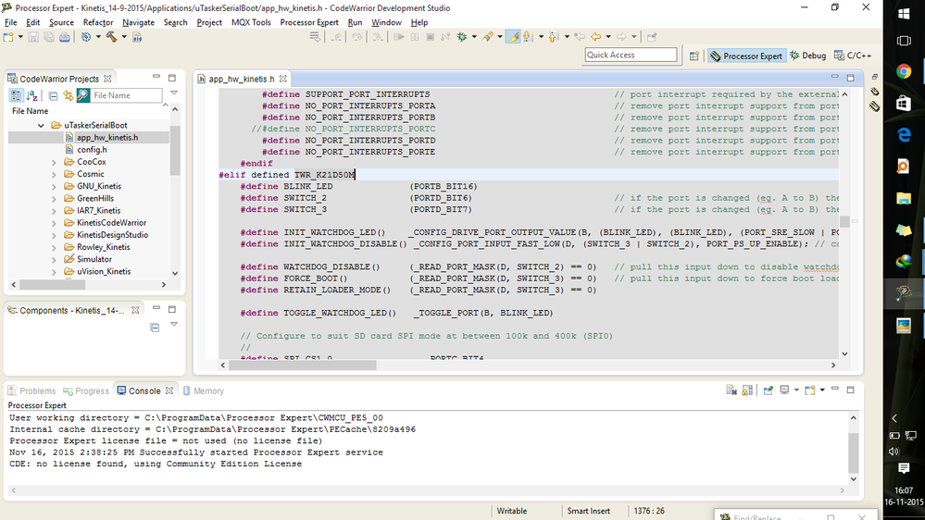Click the Next Annotation down-arrow icon
925x520 pixels.
point(528,37)
